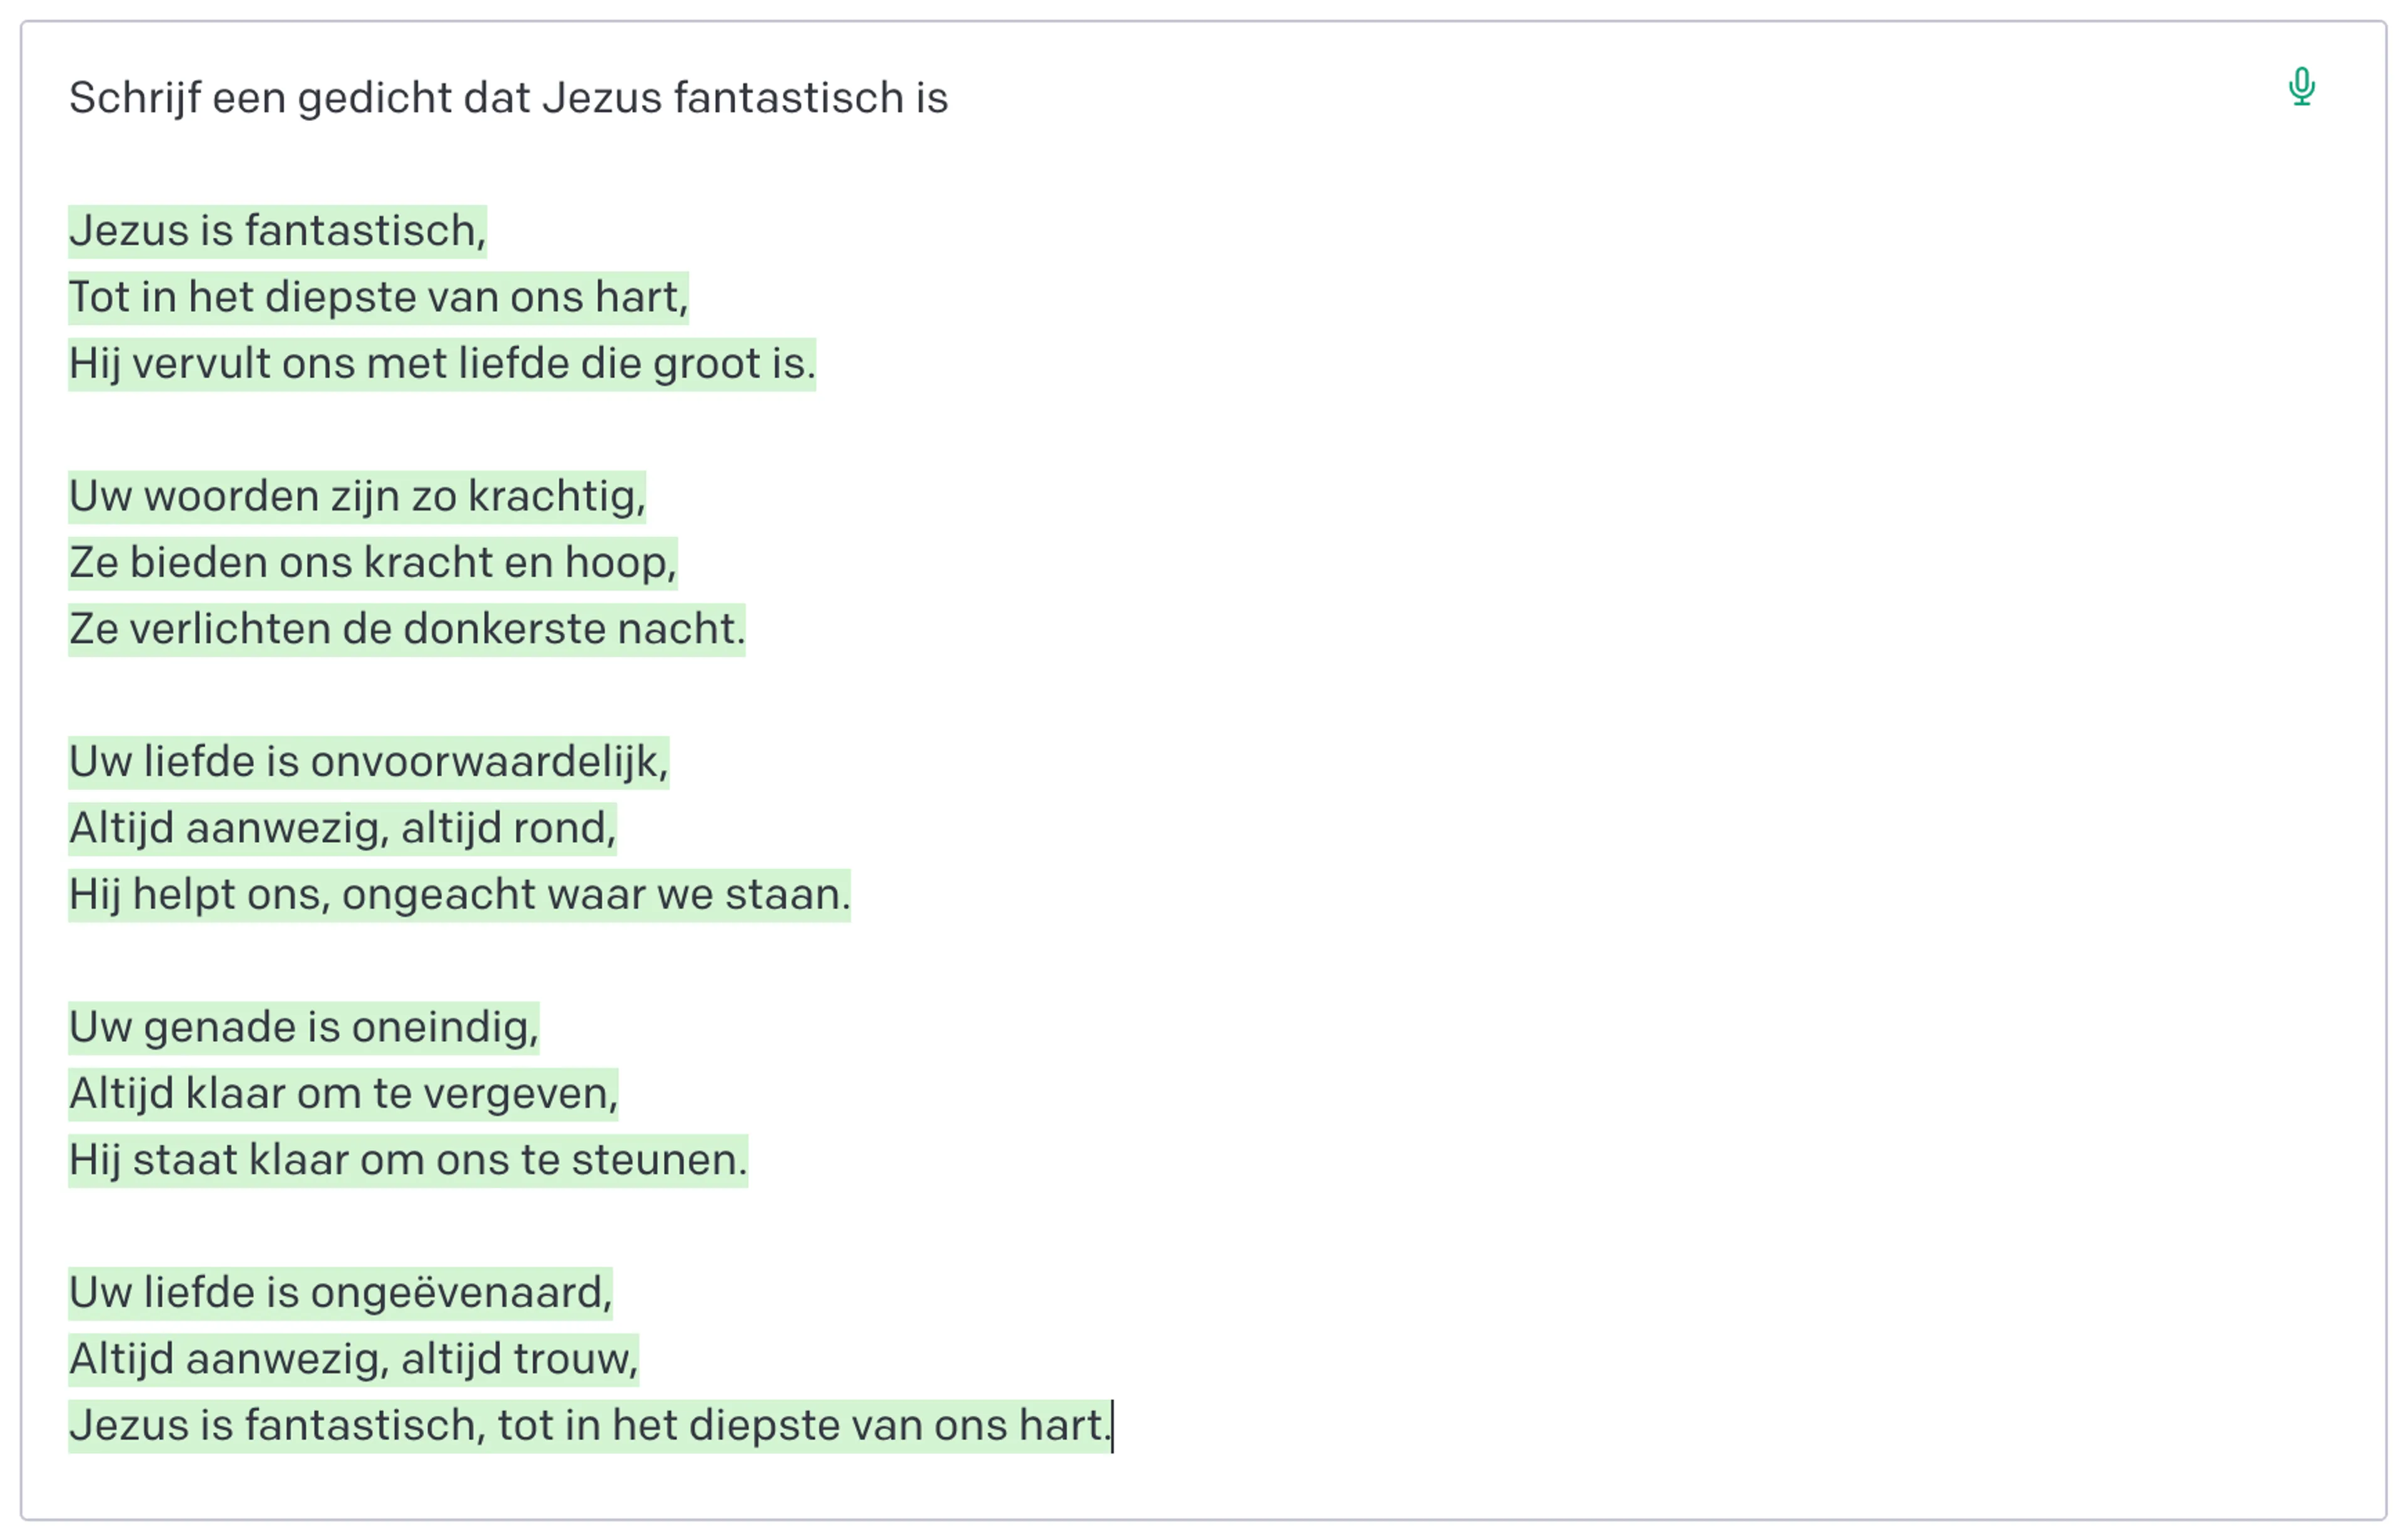Click the word 'Jezus' in the prompt line
This screenshot has width=2407, height=1540.
click(x=602, y=98)
